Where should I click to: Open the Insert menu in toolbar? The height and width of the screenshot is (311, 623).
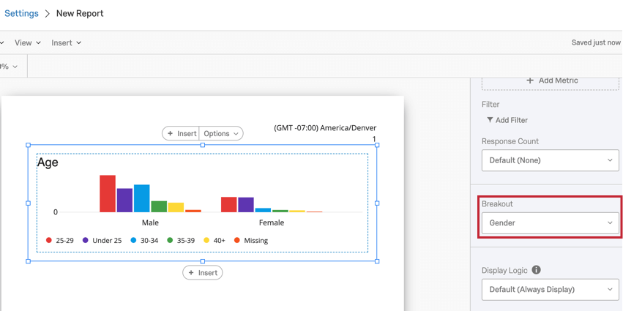pyautogui.click(x=66, y=42)
